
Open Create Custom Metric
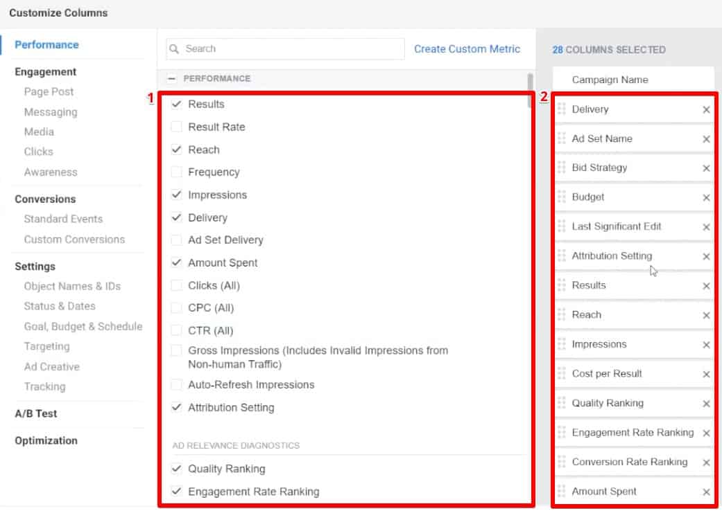(x=467, y=48)
